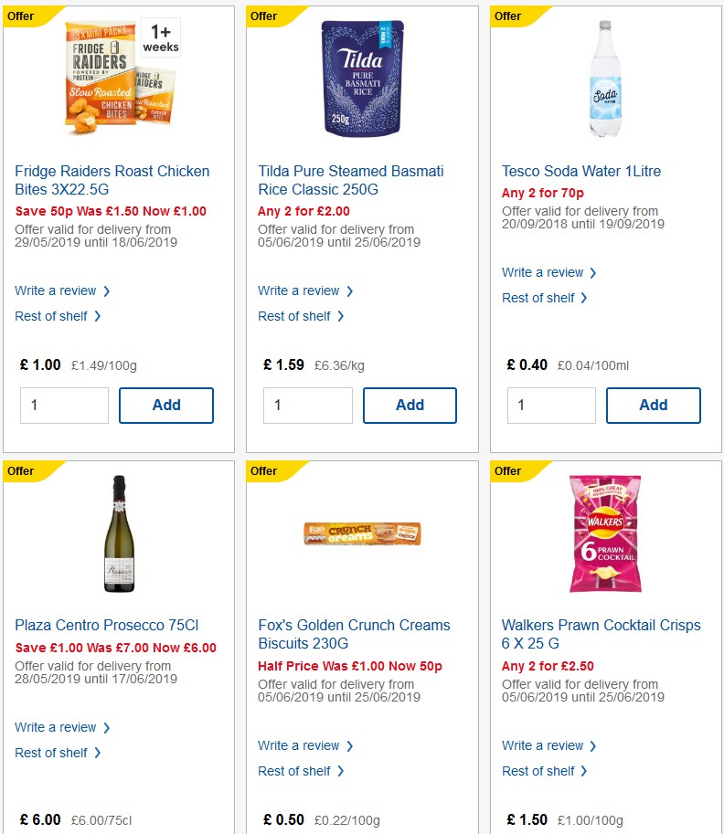
Task: Click the quantity field for Tesco Soda Water
Action: (551, 405)
